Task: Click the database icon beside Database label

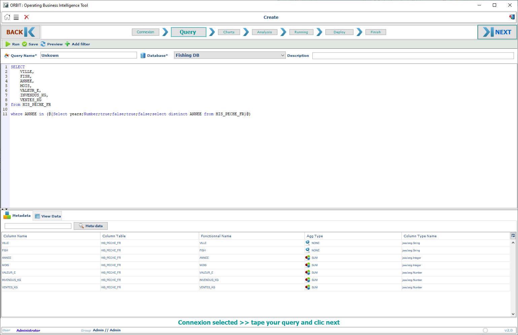Action: 143,55
